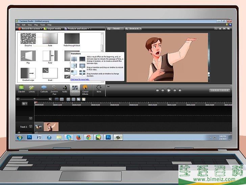This screenshot has width=246, height=185.
Task: Jump to next clip in preview
Action: point(180,90)
